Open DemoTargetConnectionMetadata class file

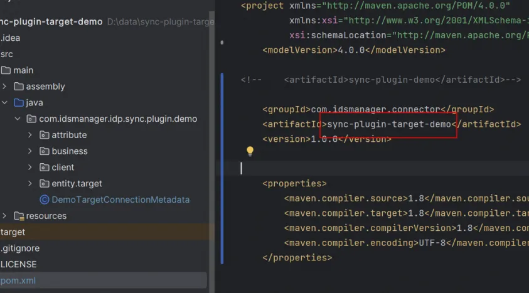(x=120, y=200)
